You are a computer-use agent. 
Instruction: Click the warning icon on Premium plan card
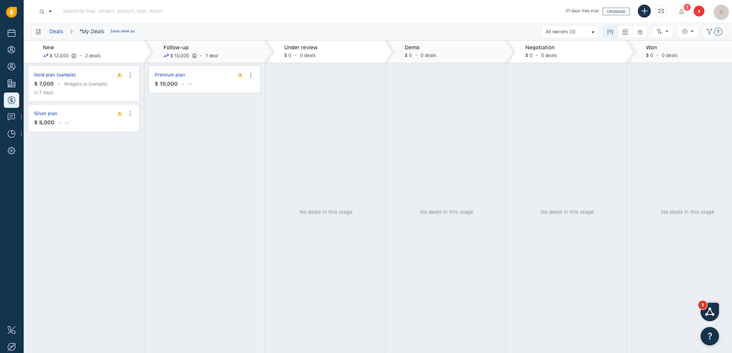point(240,75)
